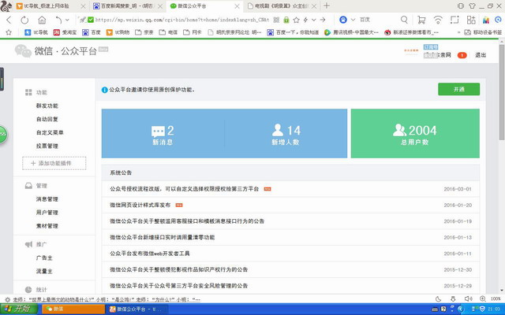Open 投票管理 in the sidebar
Screen dimensions: 505x315
coord(47,146)
